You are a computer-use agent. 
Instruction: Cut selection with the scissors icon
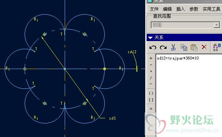pyautogui.click(x=173, y=47)
